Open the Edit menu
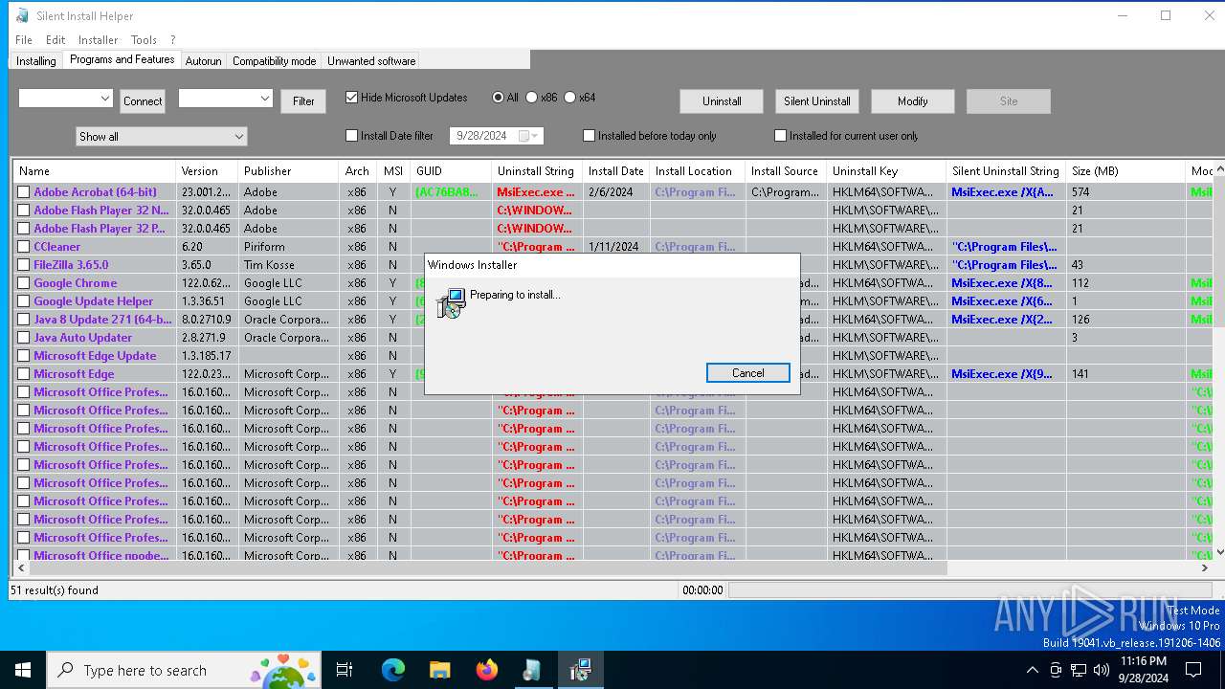The height and width of the screenshot is (689, 1225). (x=56, y=40)
